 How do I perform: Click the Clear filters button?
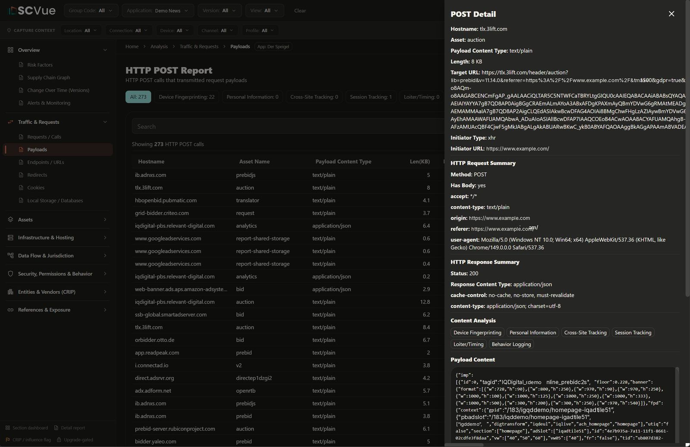pyautogui.click(x=300, y=10)
